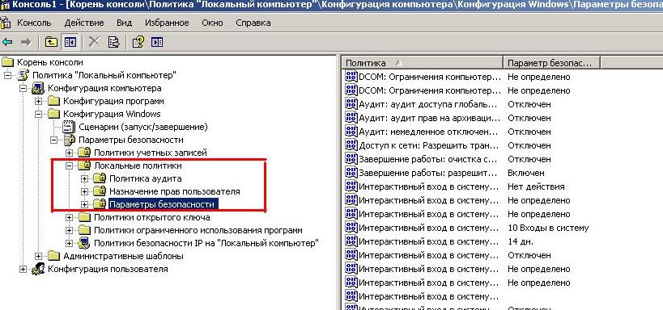Toggle the show/hide console tree toolbar icon
Screen dimensions: 663x310
coord(70,42)
